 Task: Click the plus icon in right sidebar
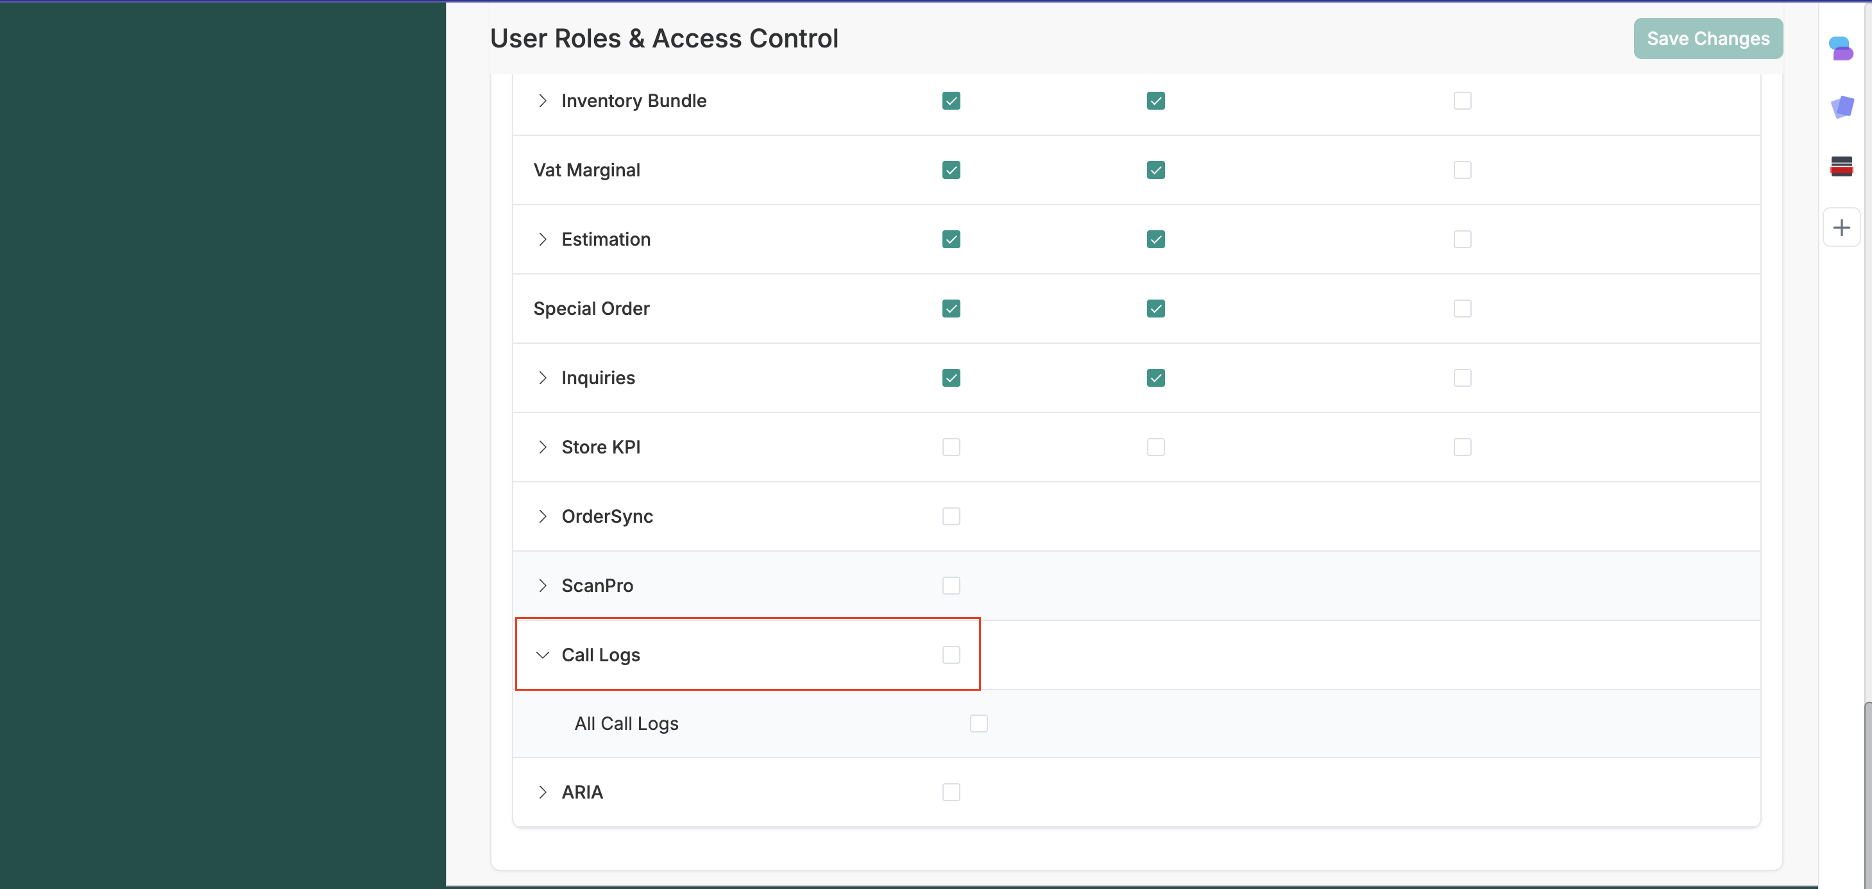(x=1841, y=228)
